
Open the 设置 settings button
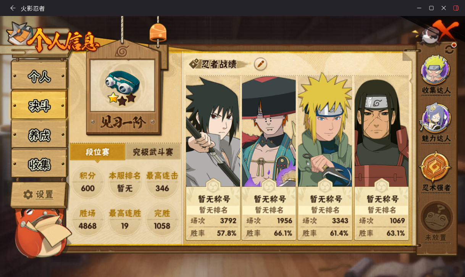pos(39,195)
